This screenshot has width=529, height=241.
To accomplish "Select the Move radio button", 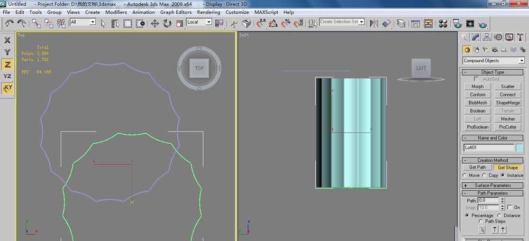I will click(x=464, y=175).
